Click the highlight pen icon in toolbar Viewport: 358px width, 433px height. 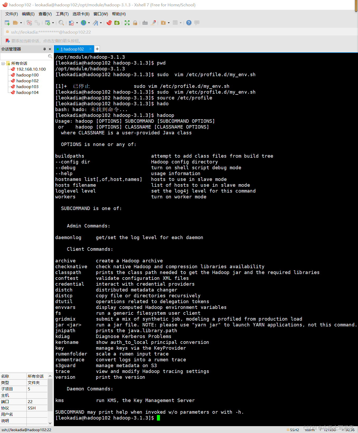point(153,23)
